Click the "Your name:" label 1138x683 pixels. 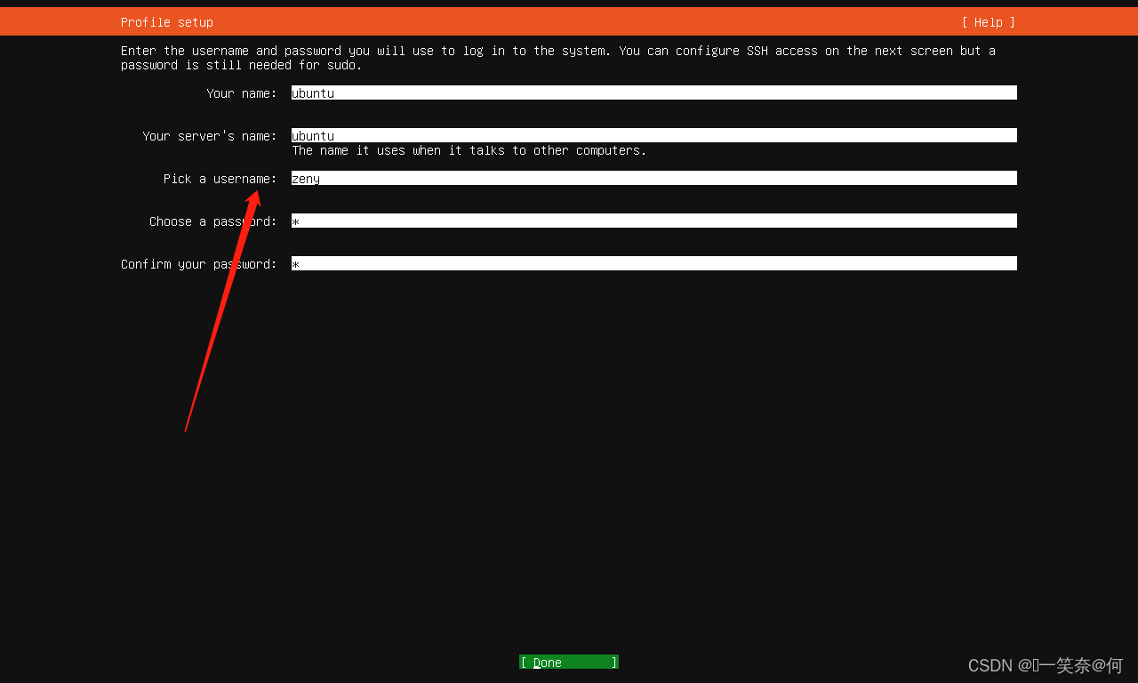[242, 93]
